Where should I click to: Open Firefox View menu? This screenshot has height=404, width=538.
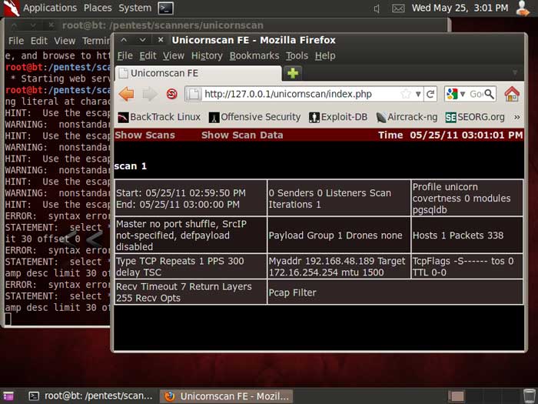173,55
